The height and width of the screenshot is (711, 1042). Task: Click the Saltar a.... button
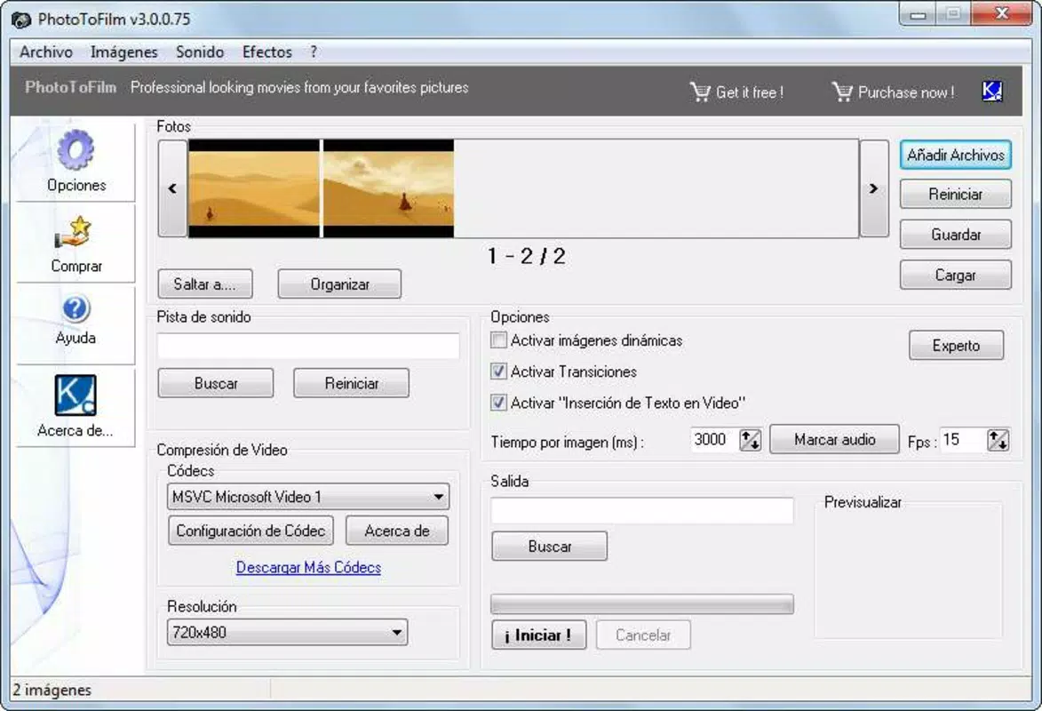click(205, 284)
